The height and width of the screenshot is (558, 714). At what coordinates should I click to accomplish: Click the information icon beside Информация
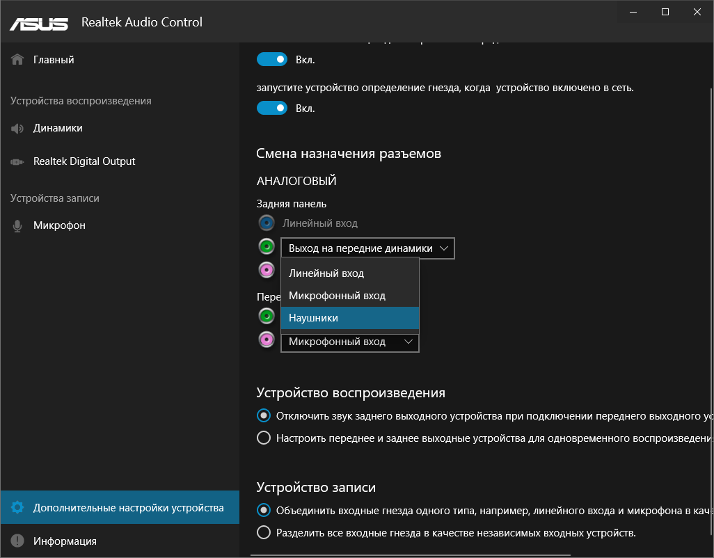point(18,541)
